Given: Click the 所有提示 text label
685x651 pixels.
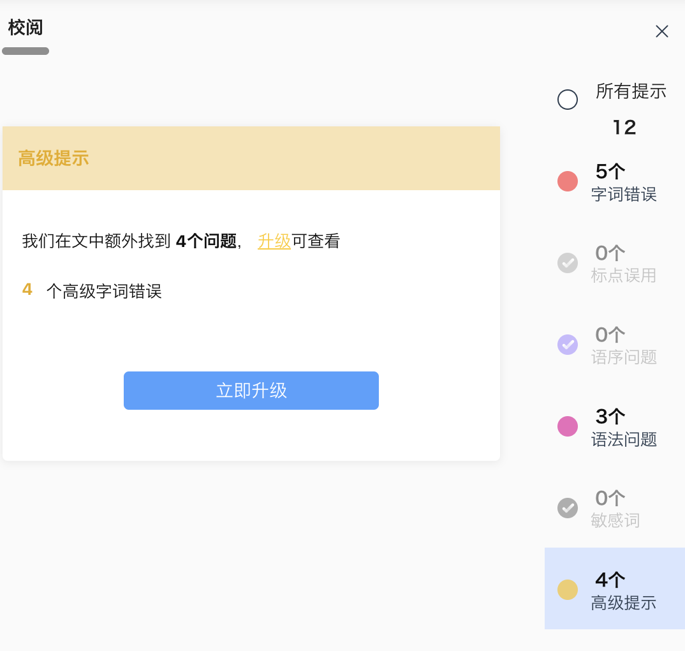Looking at the screenshot, I should 631,91.
